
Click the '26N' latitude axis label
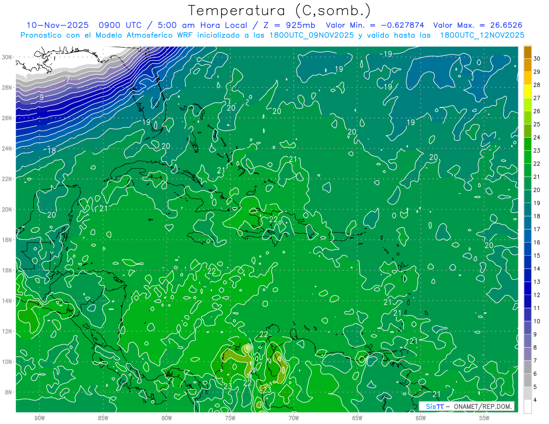coord(7,118)
